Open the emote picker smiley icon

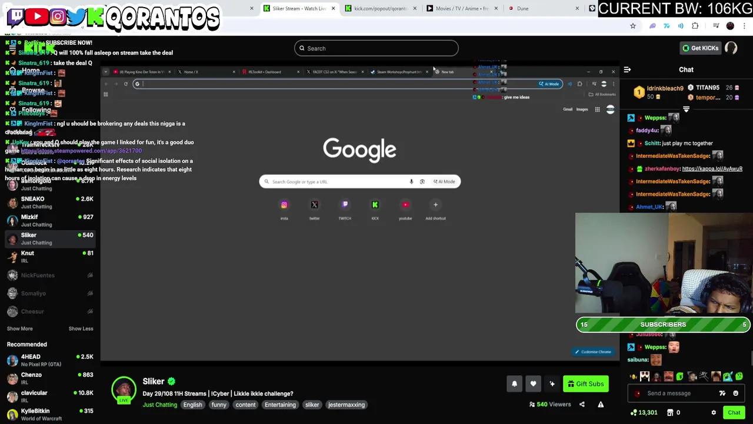(735, 393)
